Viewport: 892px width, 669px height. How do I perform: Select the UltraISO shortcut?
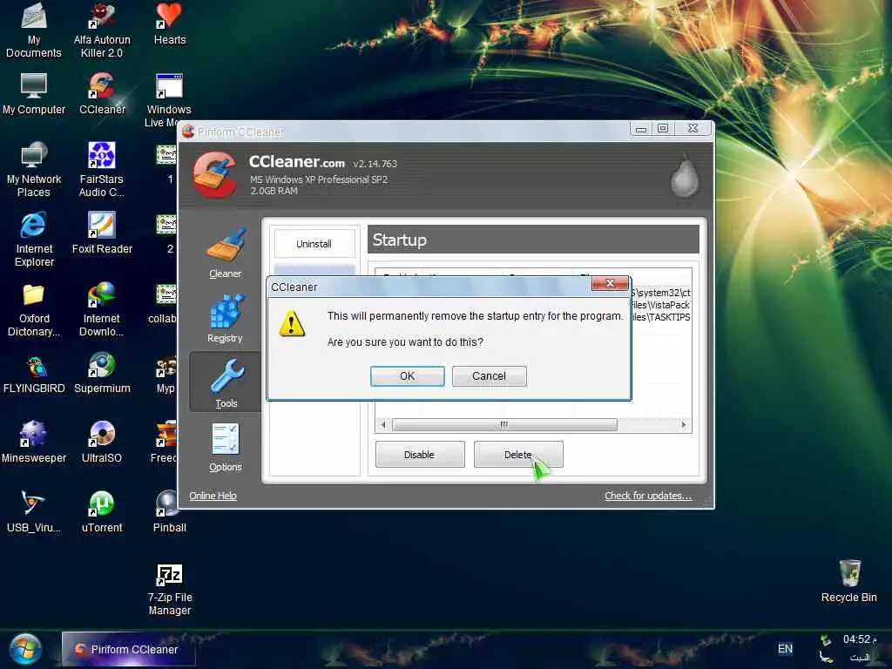102,442
